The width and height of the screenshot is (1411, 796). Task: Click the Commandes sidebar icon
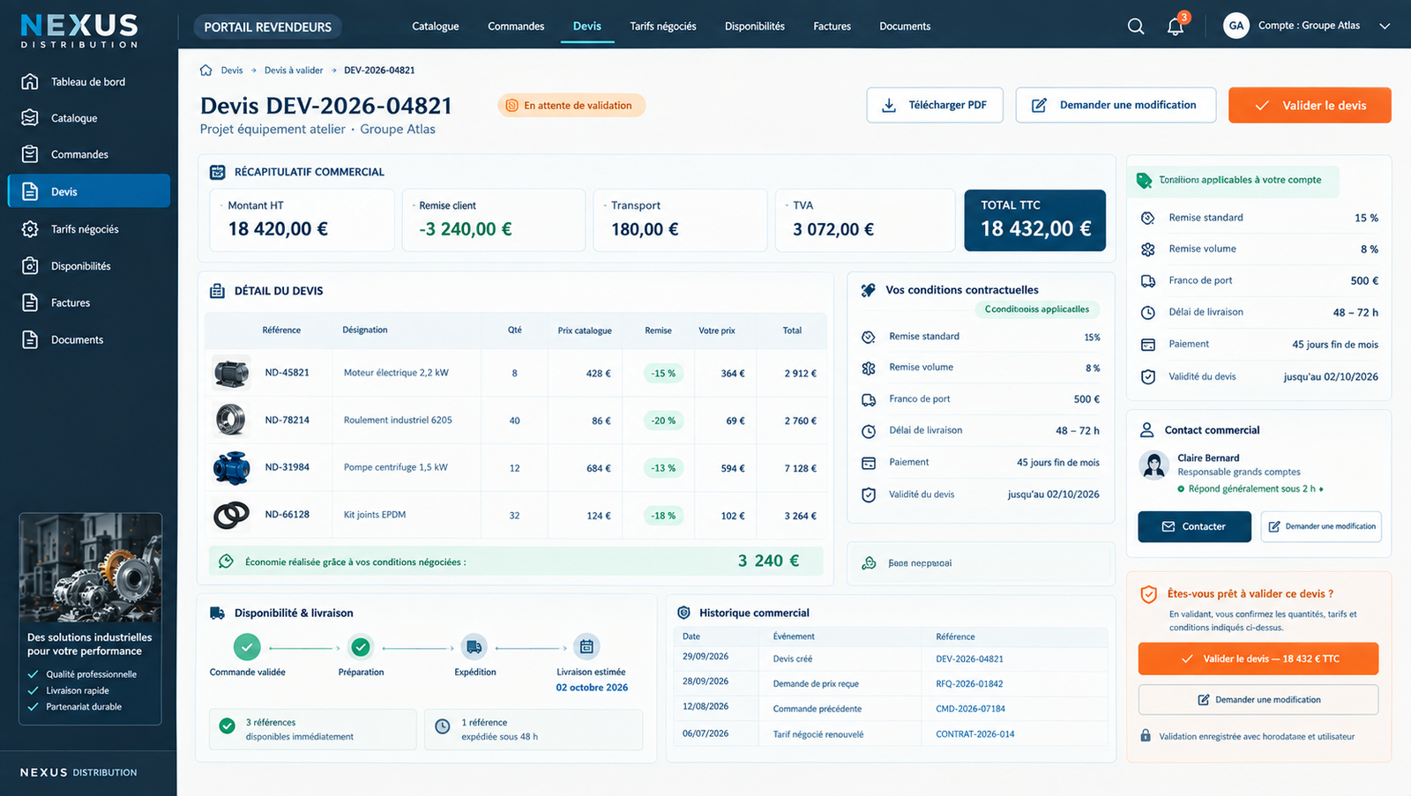click(x=30, y=154)
